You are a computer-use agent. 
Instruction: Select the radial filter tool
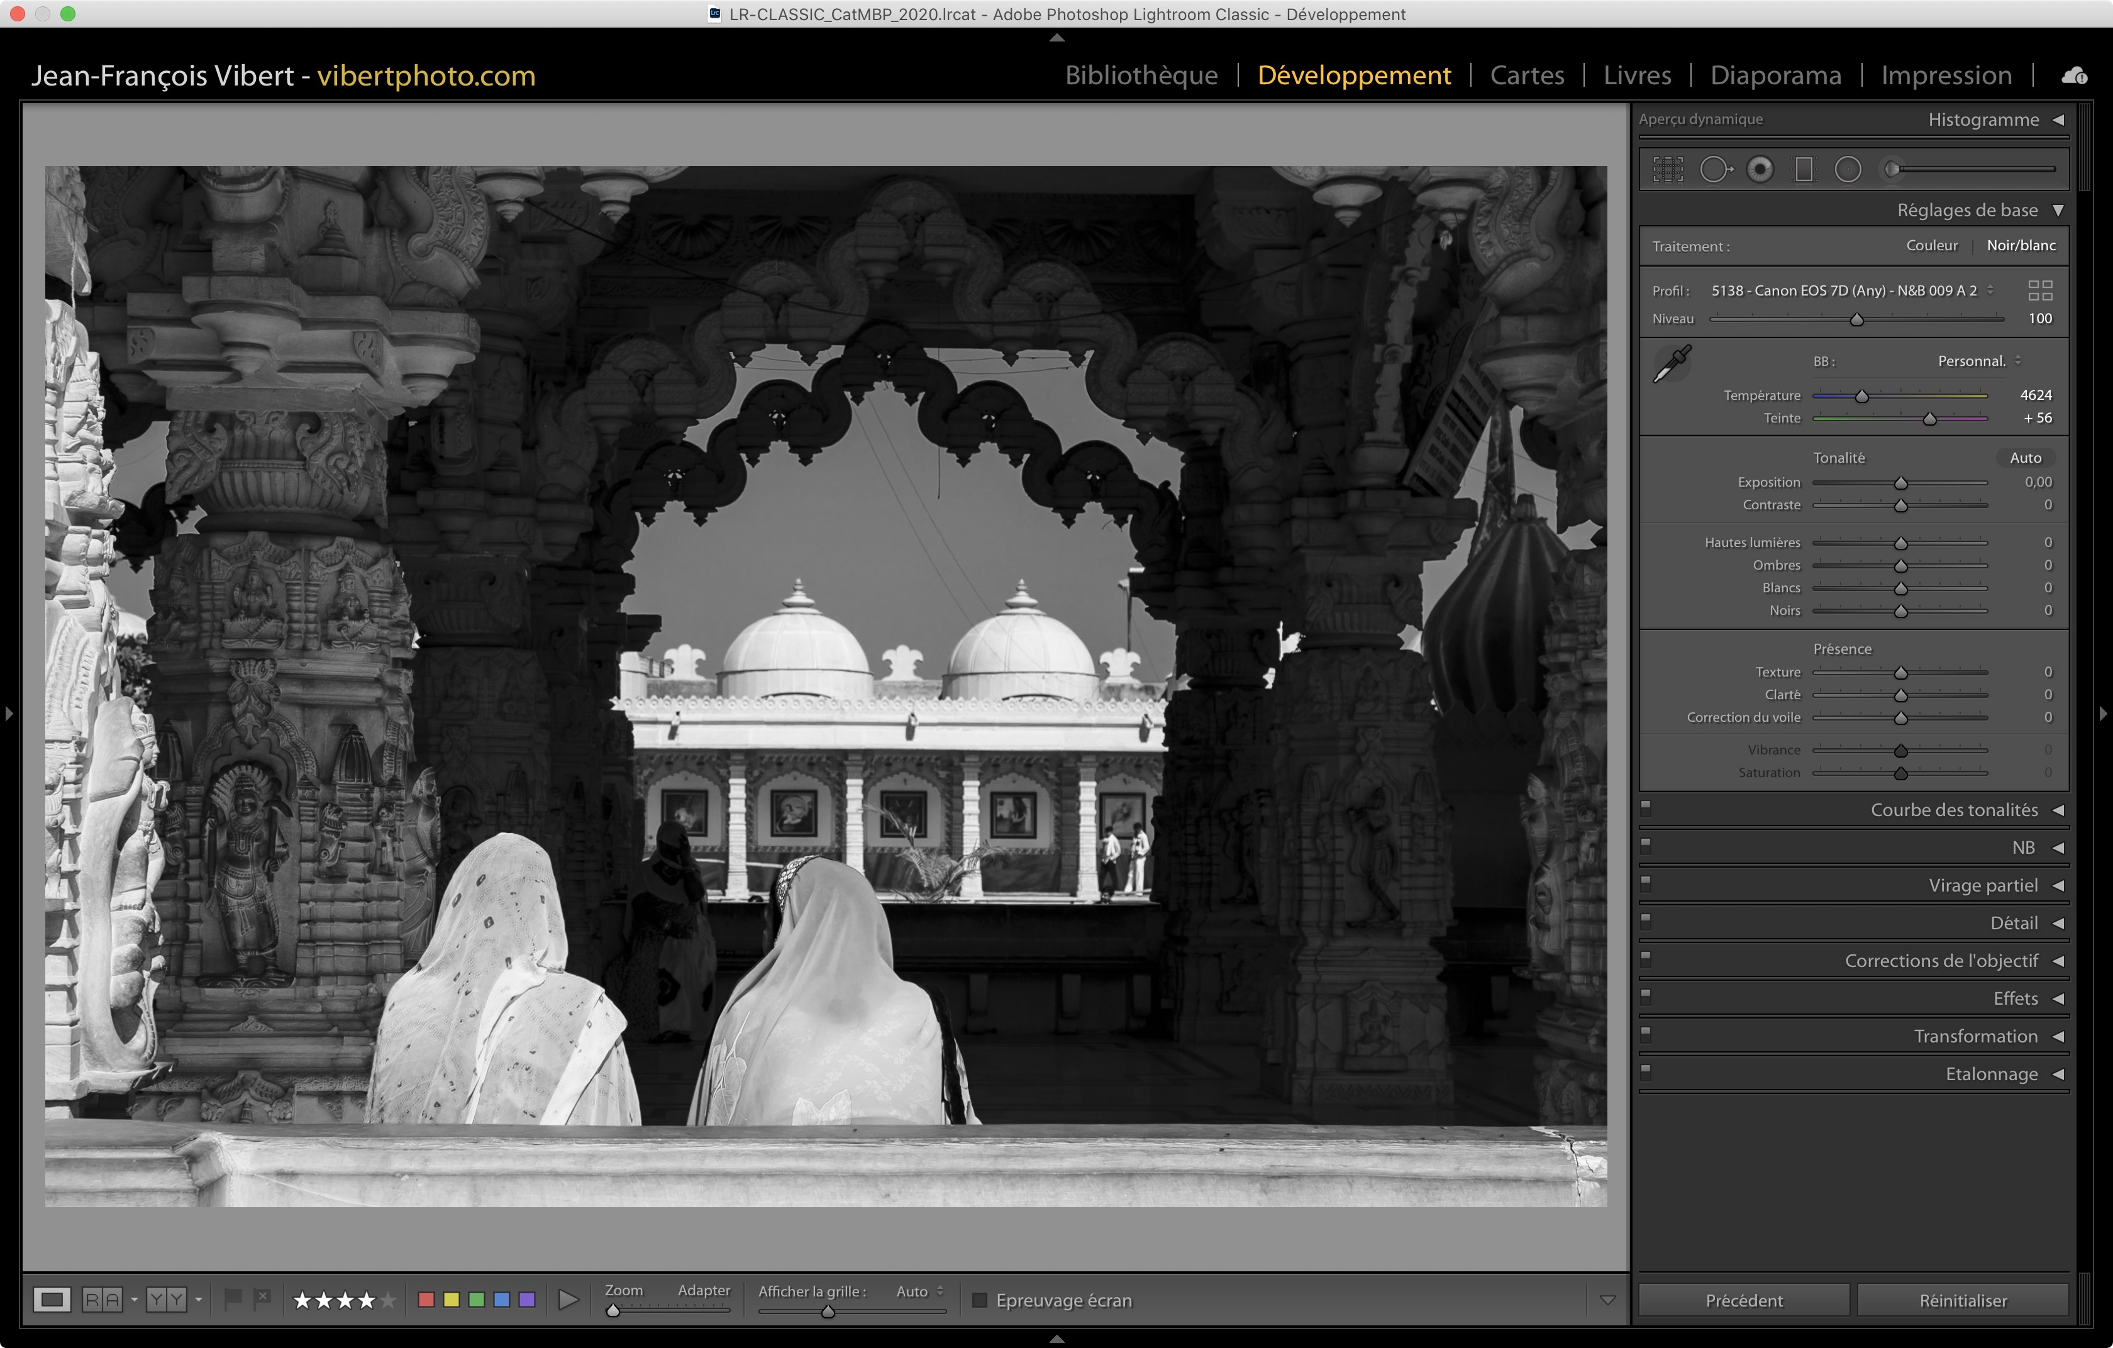1848,169
